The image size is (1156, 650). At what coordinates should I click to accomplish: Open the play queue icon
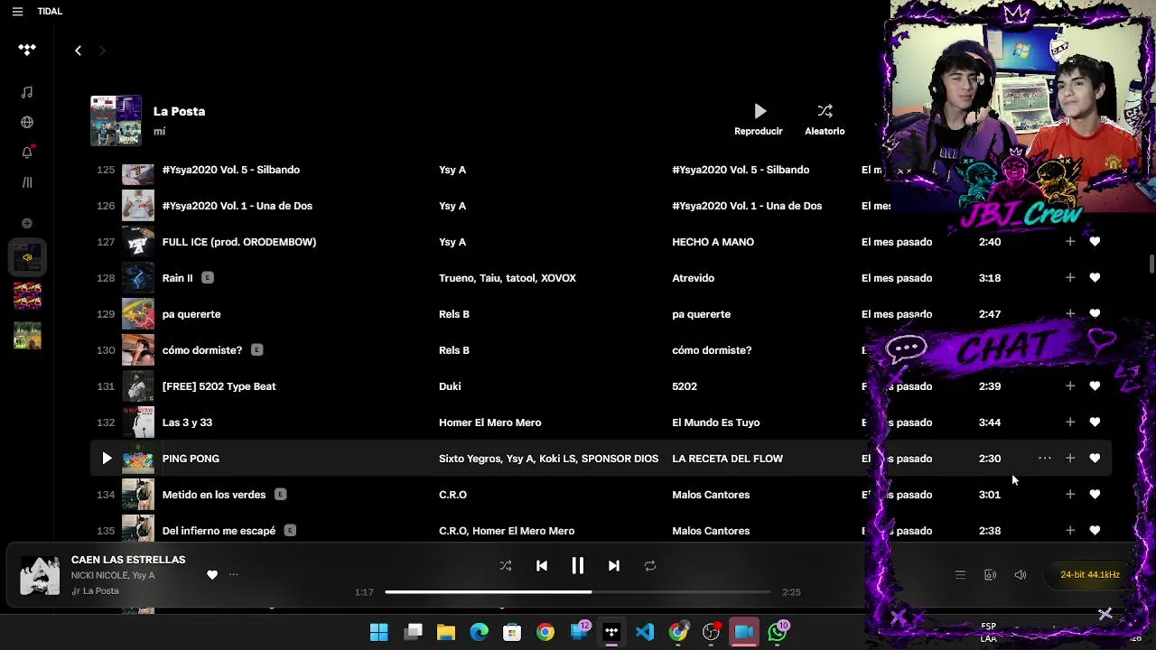[960, 575]
